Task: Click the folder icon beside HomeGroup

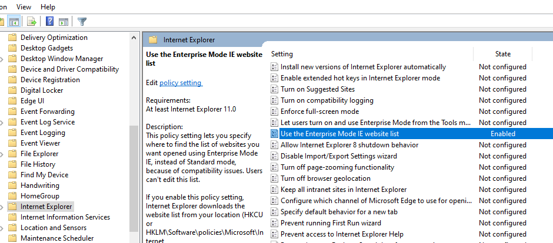Action: (13, 196)
